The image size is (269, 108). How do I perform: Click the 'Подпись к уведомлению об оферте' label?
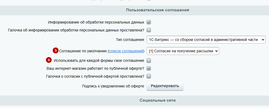[x=113, y=86]
